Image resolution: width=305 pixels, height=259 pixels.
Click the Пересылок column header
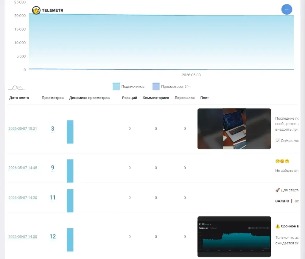(x=185, y=98)
